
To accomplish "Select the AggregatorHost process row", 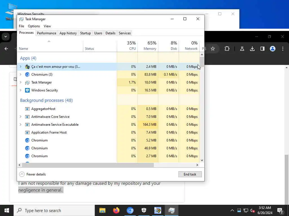I will point(108,109).
